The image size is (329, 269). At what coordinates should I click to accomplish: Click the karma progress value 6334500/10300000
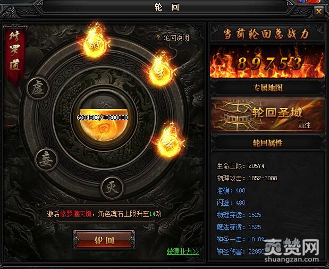[102, 117]
